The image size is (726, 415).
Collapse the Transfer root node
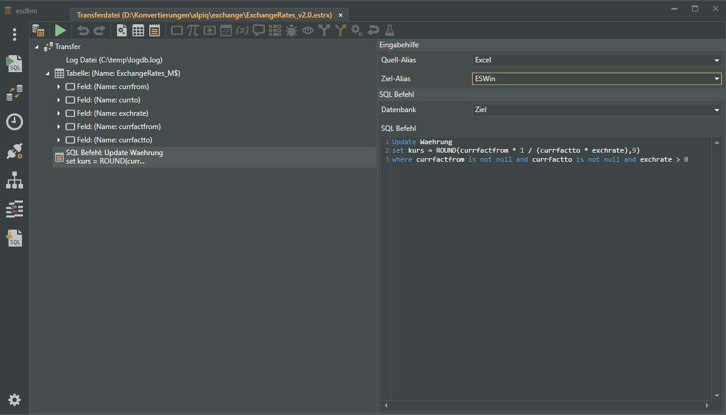point(36,47)
